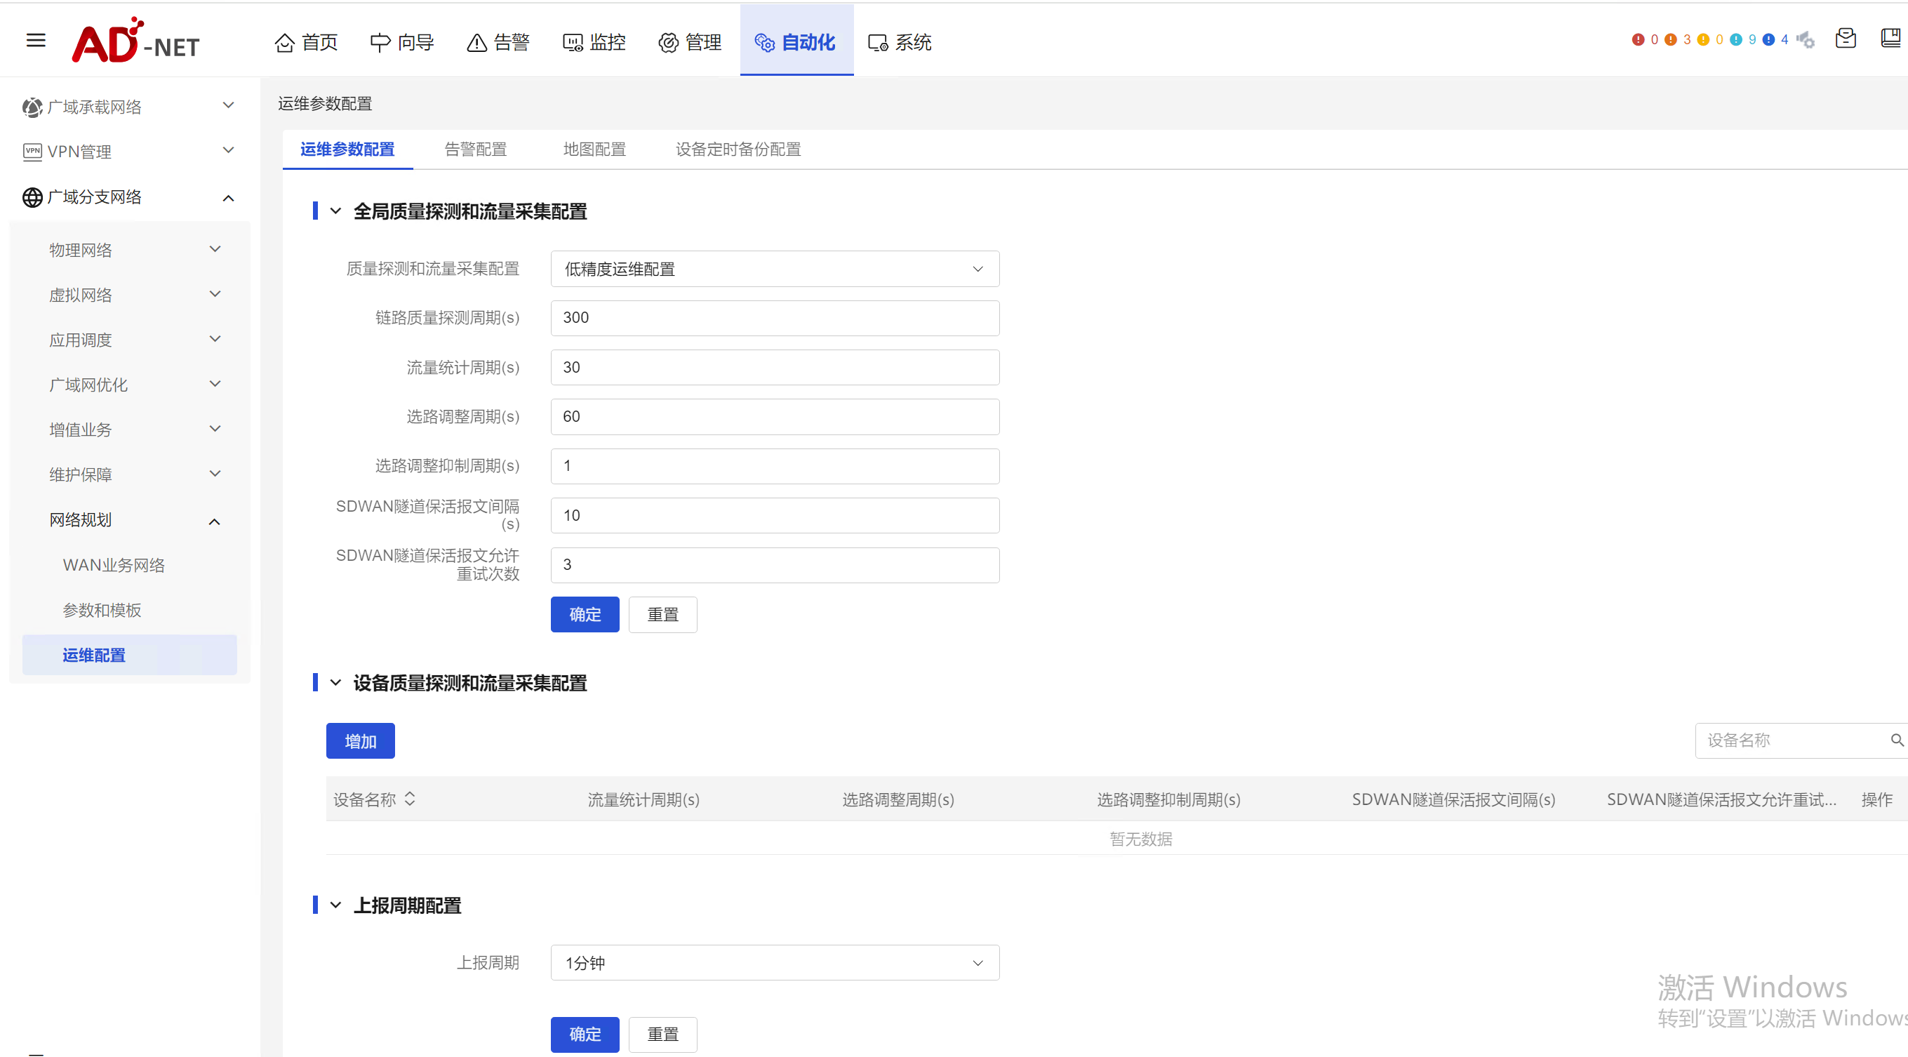Click 重置 button under global configuration
This screenshot has height=1057, width=1908.
click(x=662, y=614)
